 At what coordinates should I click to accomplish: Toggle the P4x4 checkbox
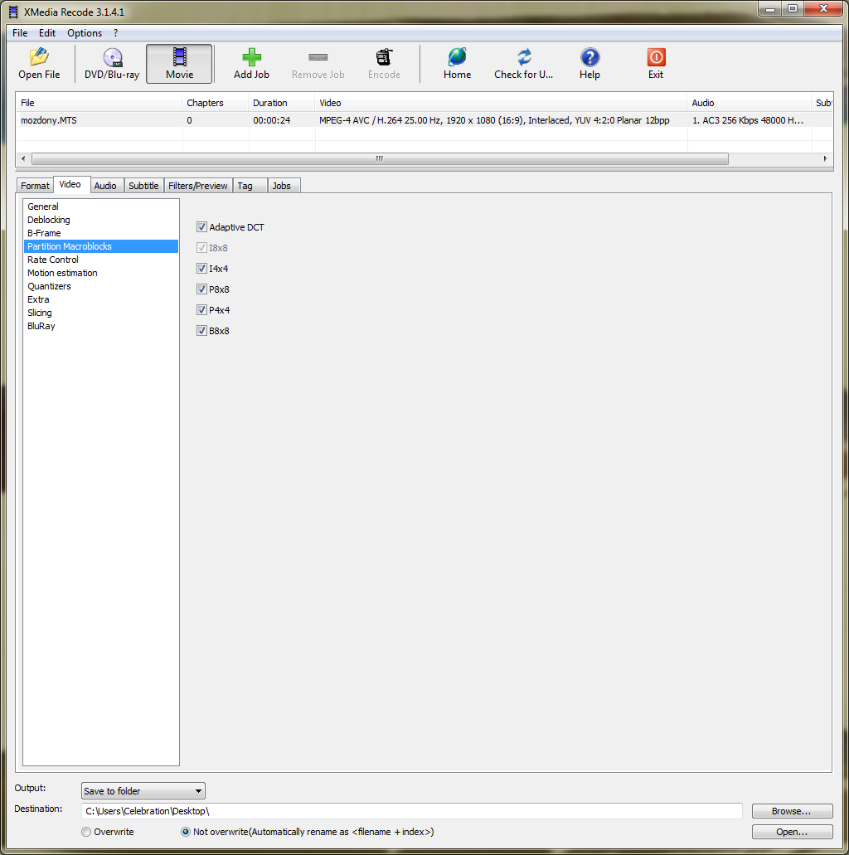coord(201,309)
